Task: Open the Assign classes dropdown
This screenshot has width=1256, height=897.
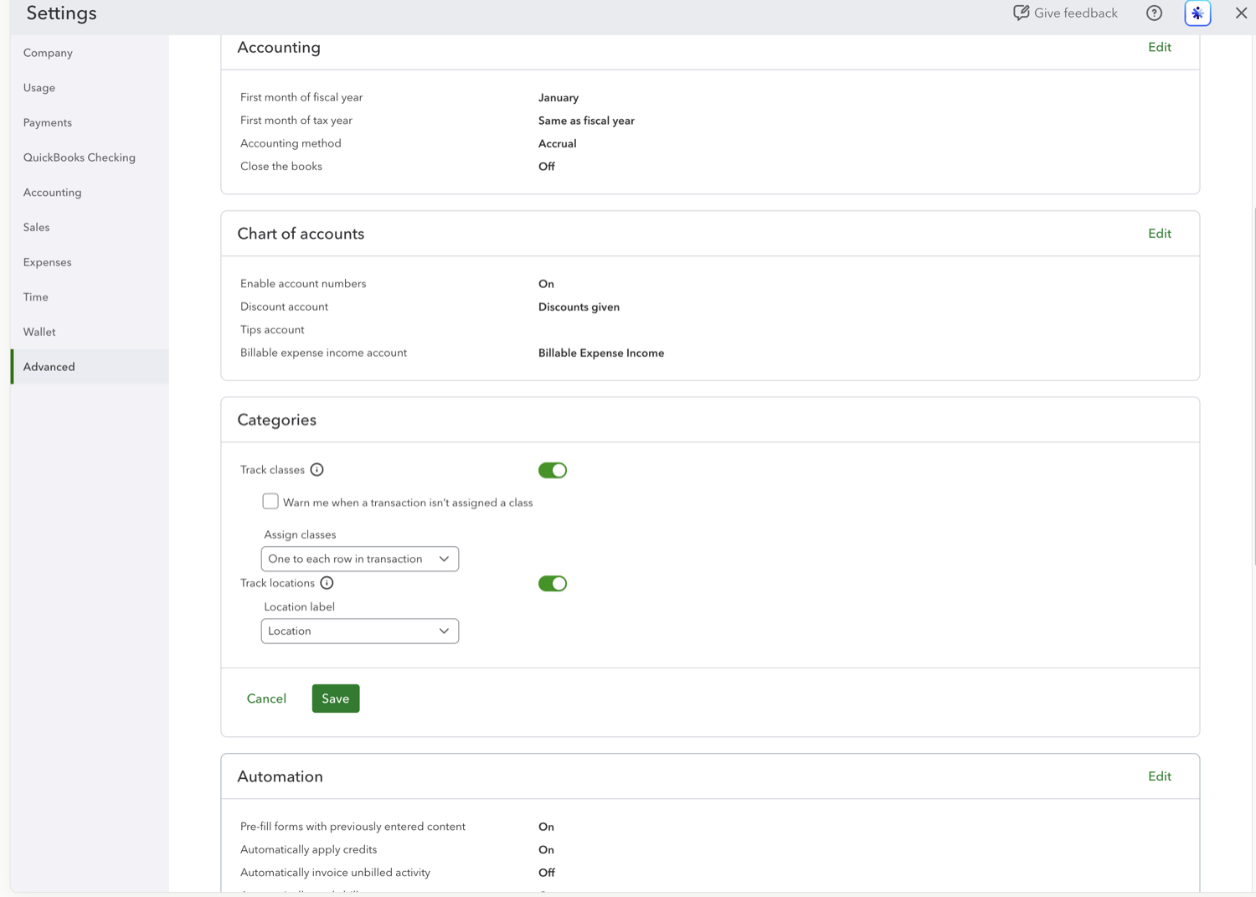Action: 360,559
